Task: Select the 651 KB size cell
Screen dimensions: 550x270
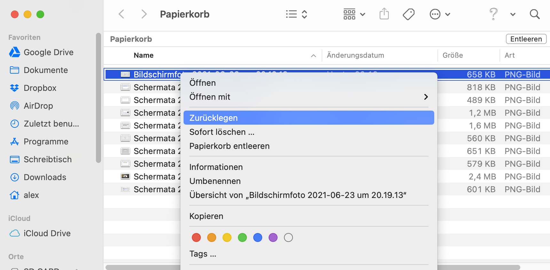Action: (481, 151)
